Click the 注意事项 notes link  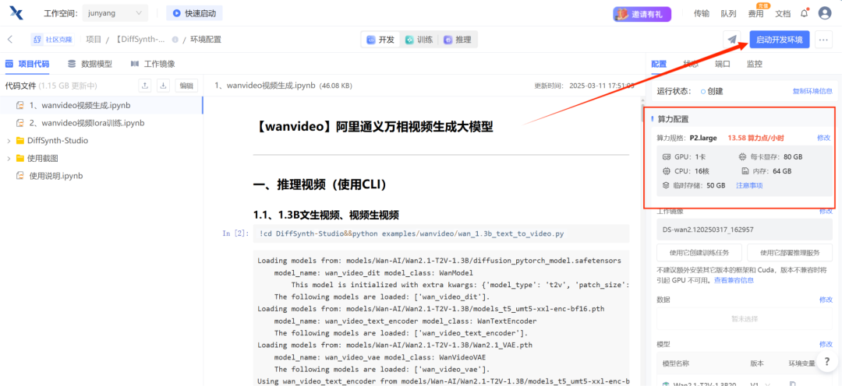[x=749, y=185]
